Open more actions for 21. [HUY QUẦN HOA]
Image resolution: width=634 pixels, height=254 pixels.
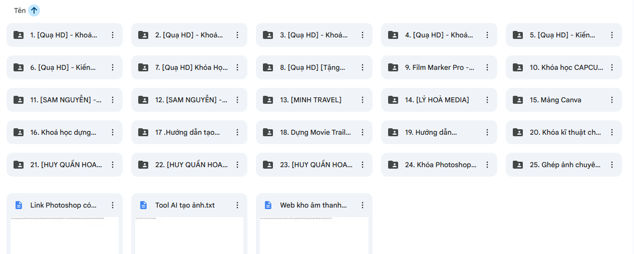coord(113,165)
